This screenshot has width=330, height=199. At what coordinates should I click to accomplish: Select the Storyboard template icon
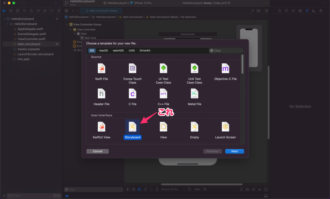pos(132,127)
